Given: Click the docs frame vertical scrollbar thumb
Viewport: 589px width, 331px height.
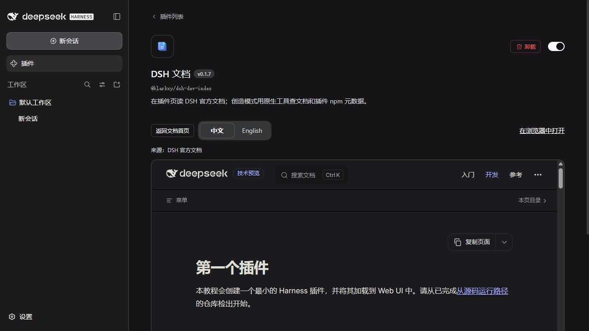Looking at the screenshot, I should (561, 178).
